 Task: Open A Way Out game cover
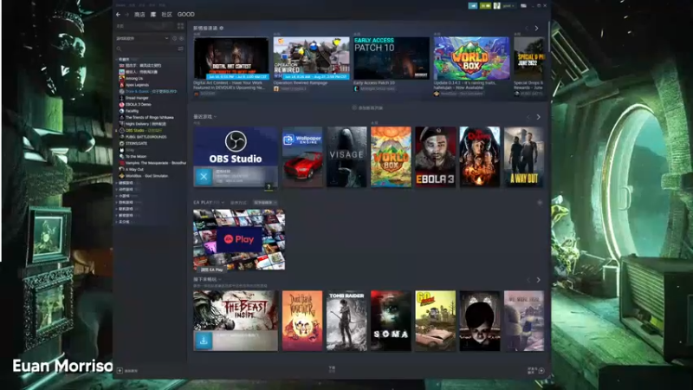click(524, 157)
